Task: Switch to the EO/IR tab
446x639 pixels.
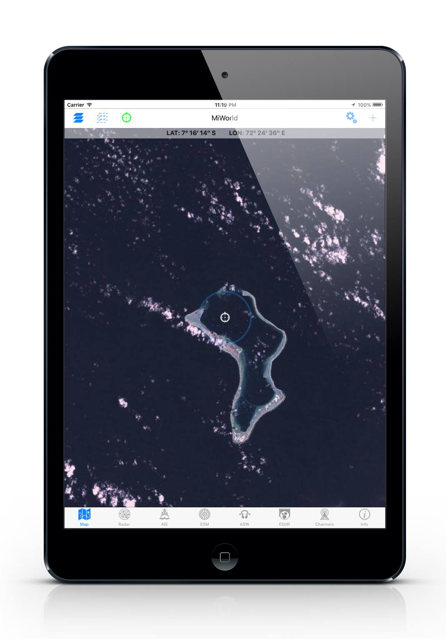Action: click(x=284, y=517)
